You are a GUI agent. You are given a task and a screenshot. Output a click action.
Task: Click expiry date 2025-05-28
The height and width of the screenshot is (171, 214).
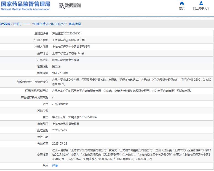pos(60,143)
